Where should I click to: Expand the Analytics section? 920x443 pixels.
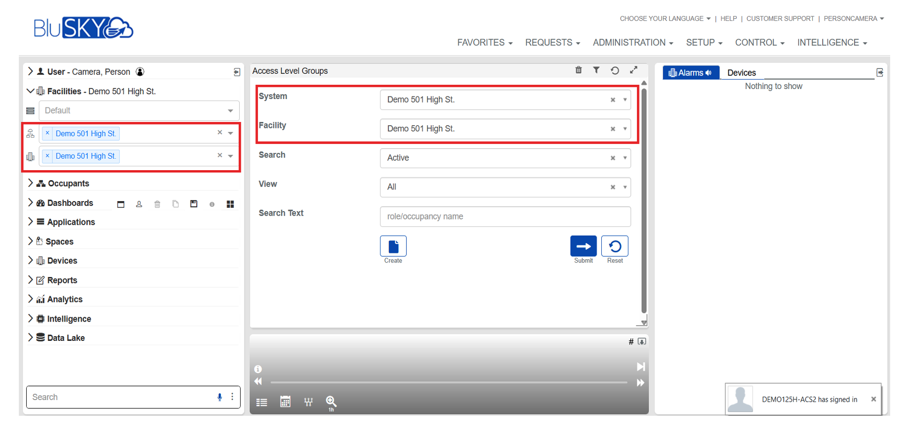point(30,299)
